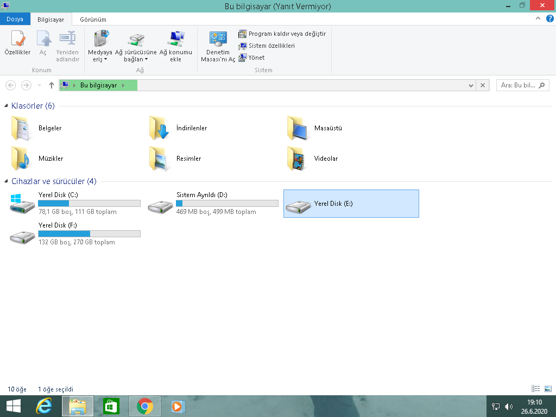Screen dimensions: 556x417
Task: Click Ağ konumu ekle icon
Action: pos(175,46)
